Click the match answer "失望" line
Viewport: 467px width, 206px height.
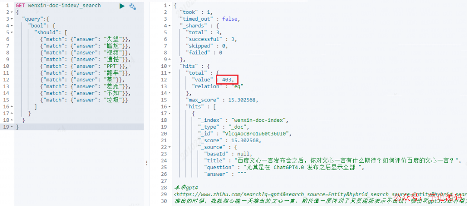point(86,39)
